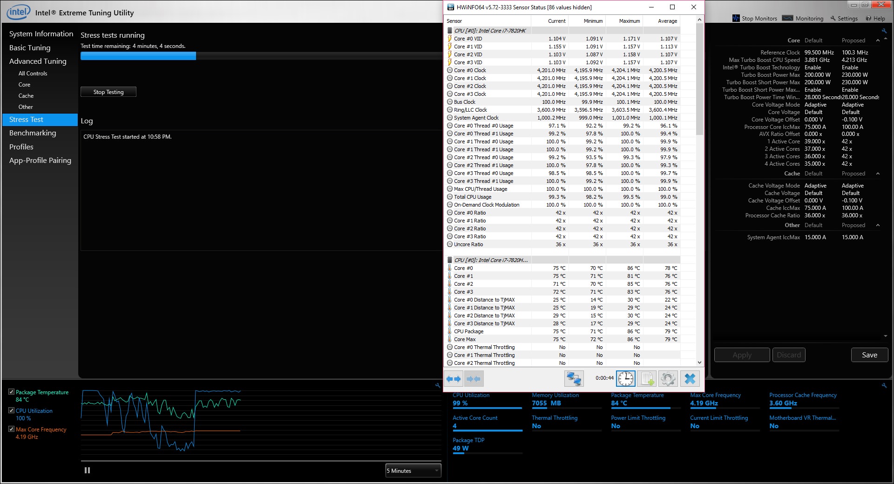Pause the monitoring graph
Image resolution: width=894 pixels, height=484 pixels.
click(x=87, y=470)
